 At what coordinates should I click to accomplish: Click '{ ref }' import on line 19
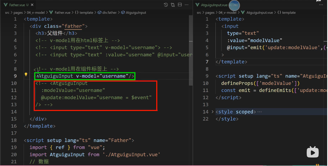(60, 147)
